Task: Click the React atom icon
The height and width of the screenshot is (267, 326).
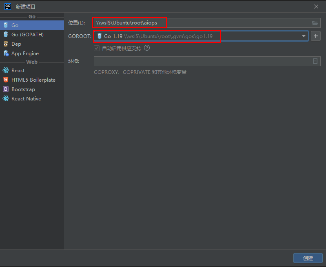Action: click(x=6, y=71)
